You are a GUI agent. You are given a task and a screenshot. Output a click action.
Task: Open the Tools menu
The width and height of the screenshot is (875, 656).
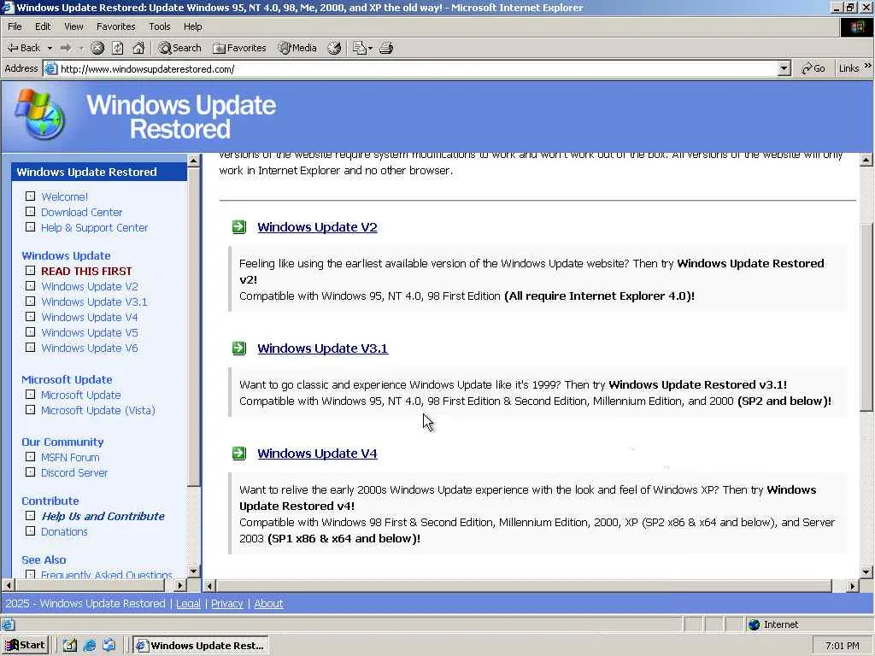(x=160, y=26)
